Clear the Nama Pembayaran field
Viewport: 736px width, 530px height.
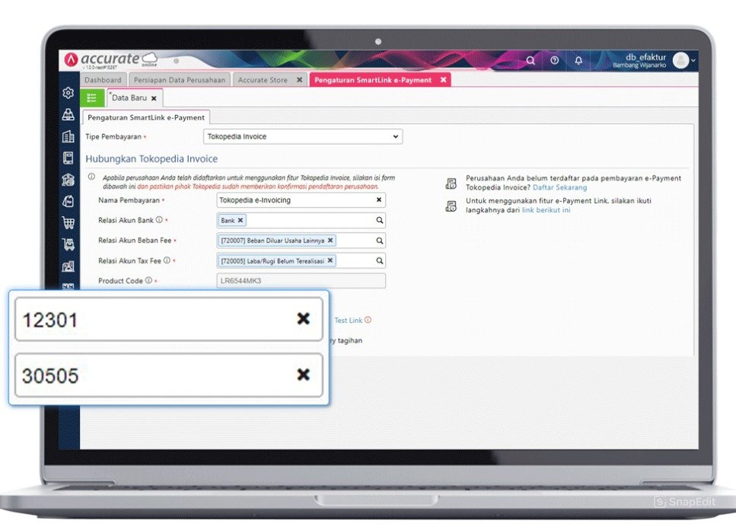pos(379,200)
